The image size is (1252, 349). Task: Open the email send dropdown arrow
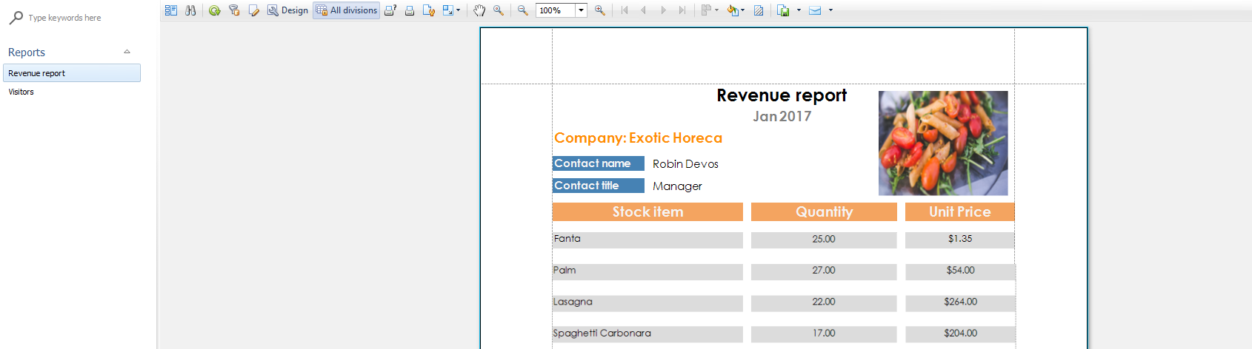(x=830, y=10)
